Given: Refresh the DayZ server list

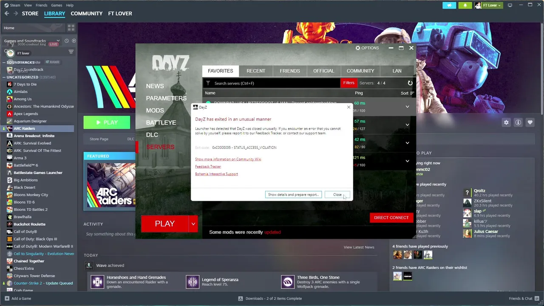Looking at the screenshot, I should (x=410, y=83).
